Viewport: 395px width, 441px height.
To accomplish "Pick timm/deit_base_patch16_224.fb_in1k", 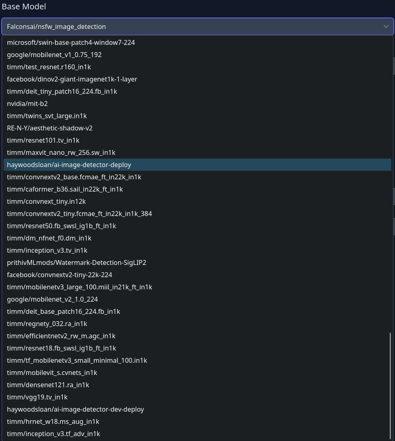I will click(197, 312).
